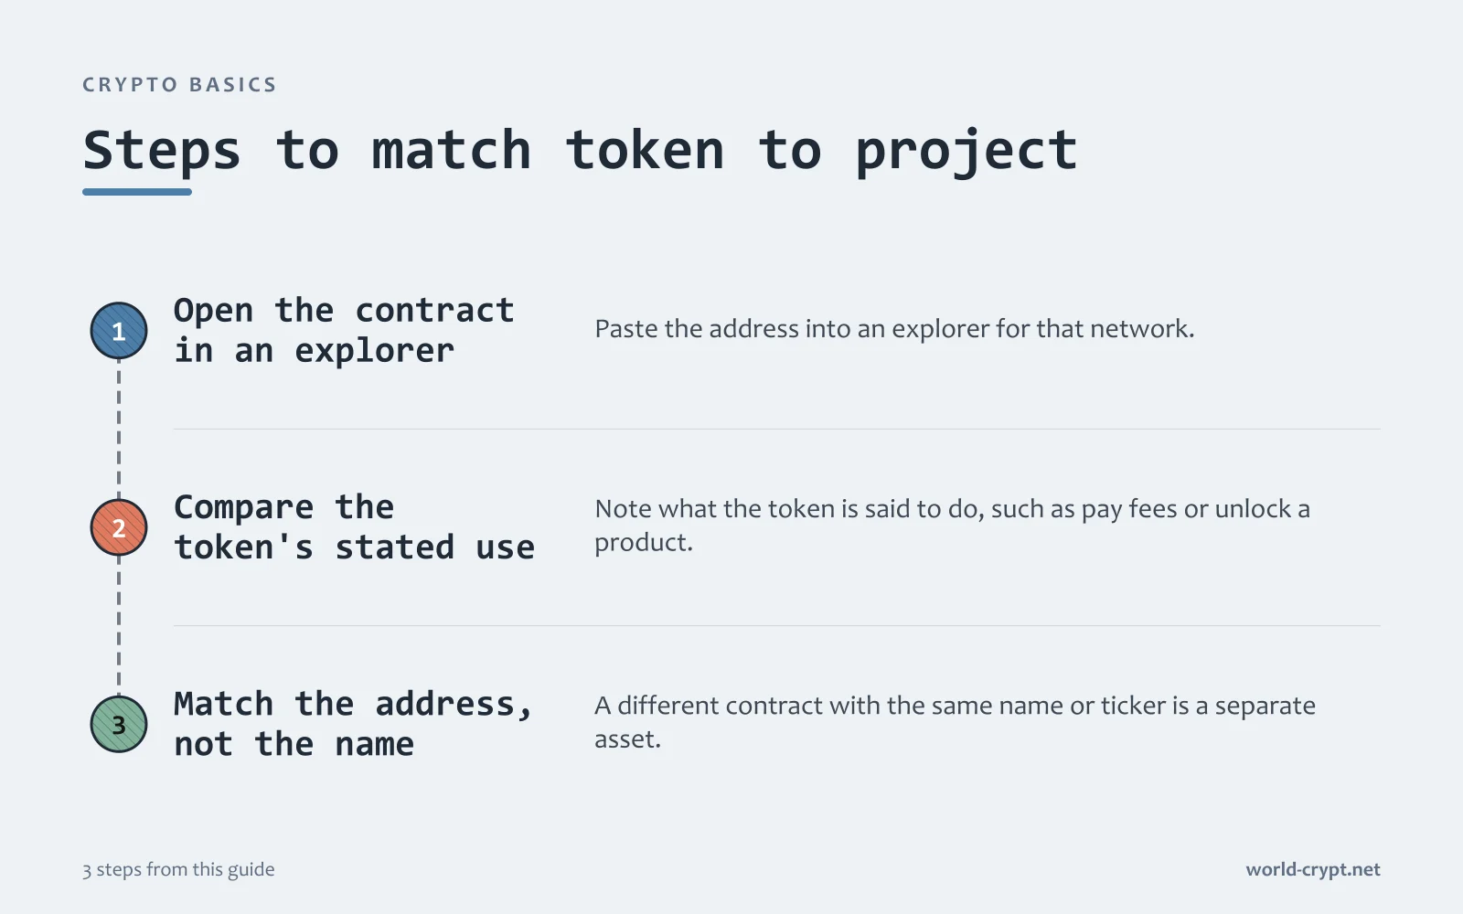Screen dimensions: 1463x914
Task: Click the green step 3 circle
Action: [x=119, y=724]
